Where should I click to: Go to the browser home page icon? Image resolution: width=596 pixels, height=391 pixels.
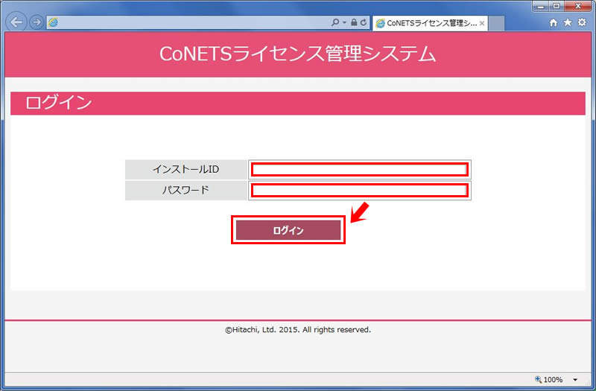click(554, 22)
